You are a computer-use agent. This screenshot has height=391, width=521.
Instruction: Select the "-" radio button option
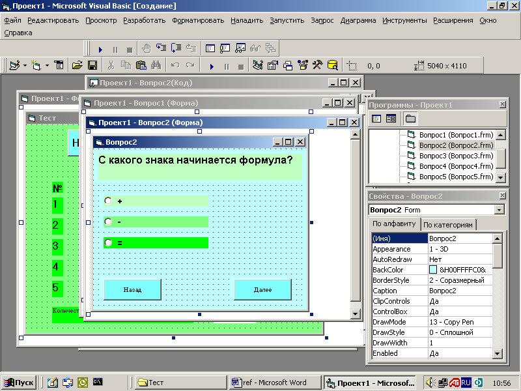tap(108, 222)
